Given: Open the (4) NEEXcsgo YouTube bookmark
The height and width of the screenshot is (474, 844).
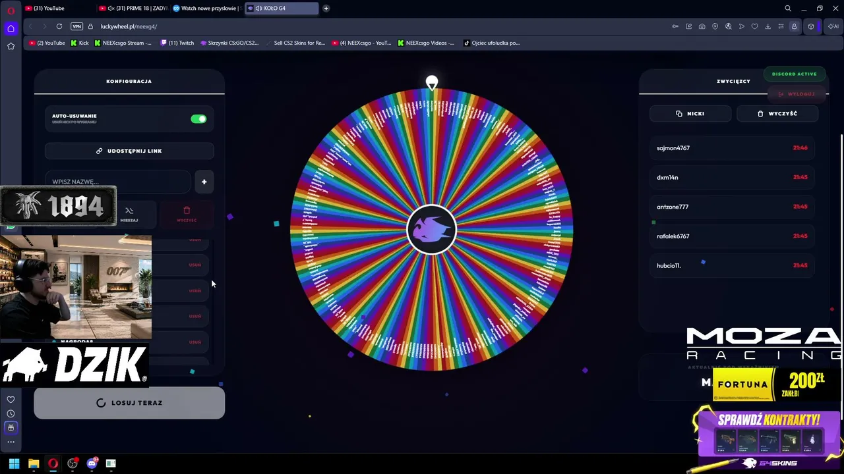Looking at the screenshot, I should pyautogui.click(x=362, y=43).
